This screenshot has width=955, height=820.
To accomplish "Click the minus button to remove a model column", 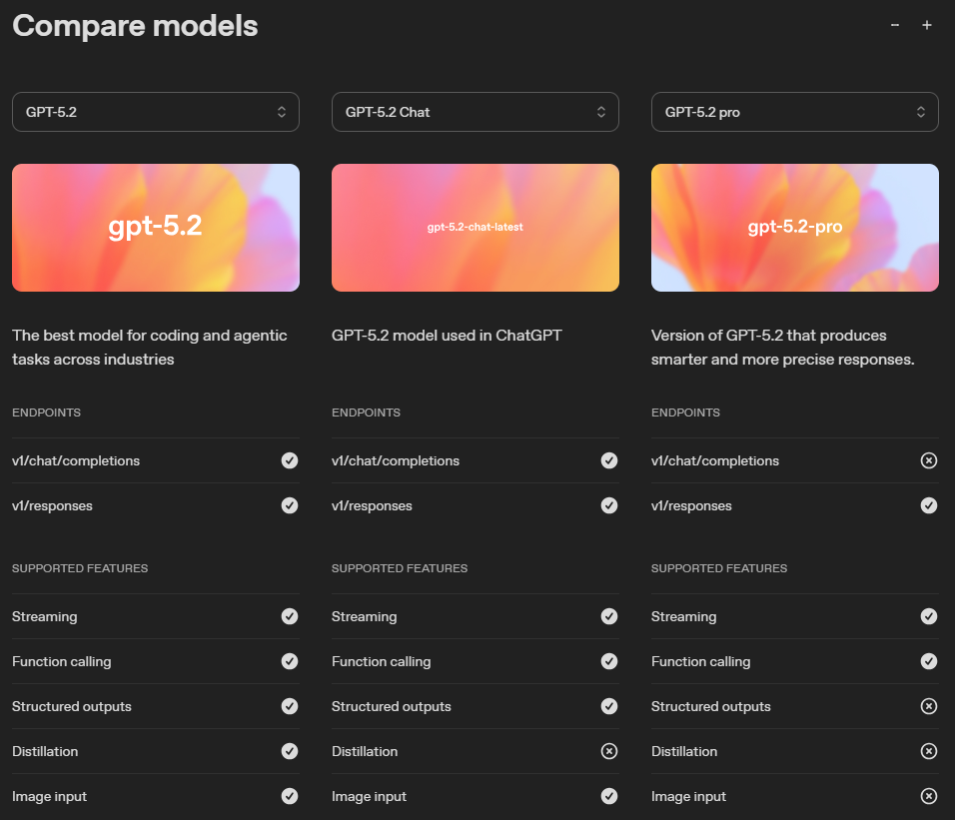I will point(894,24).
